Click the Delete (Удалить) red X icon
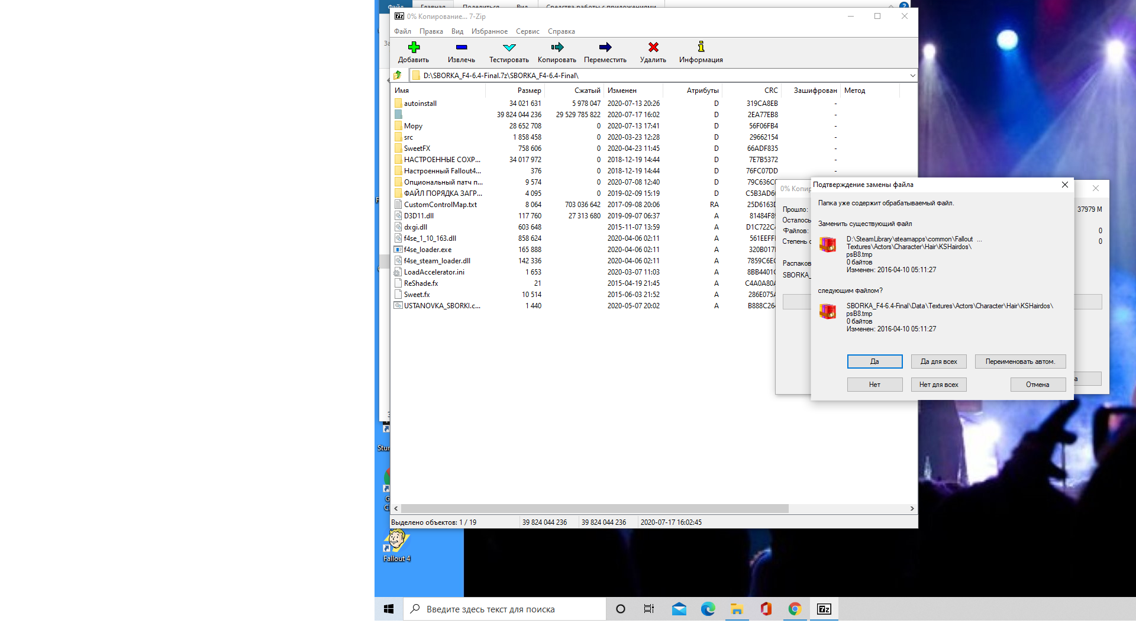The image size is (1136, 639). point(653,47)
